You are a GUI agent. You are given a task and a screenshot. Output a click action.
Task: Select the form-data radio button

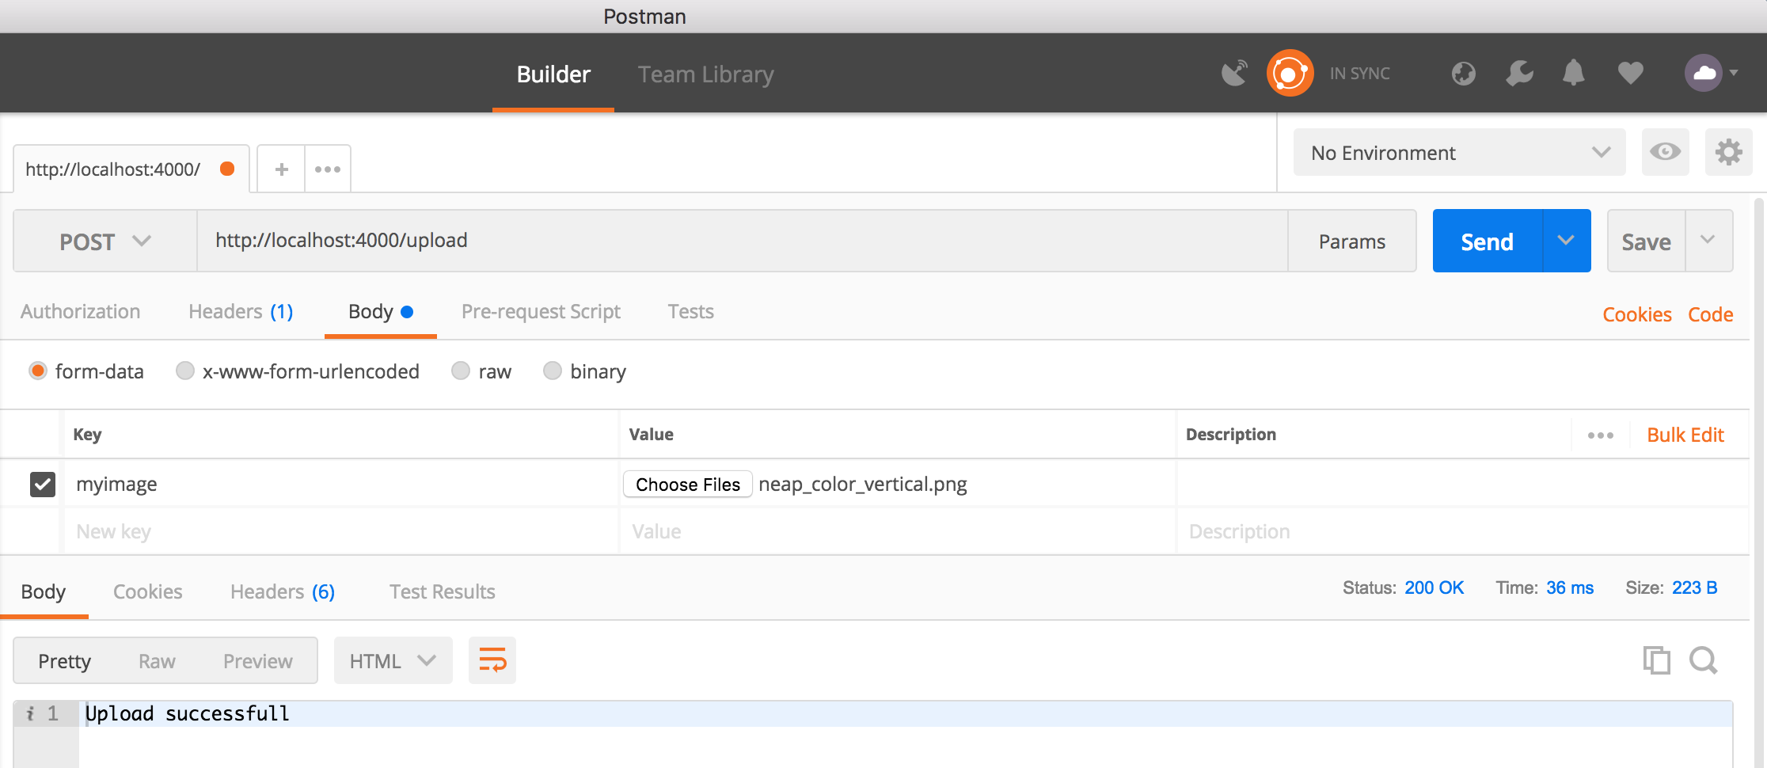(37, 371)
